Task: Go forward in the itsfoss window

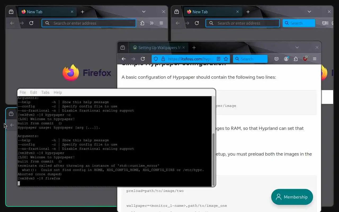Action: coord(133,59)
